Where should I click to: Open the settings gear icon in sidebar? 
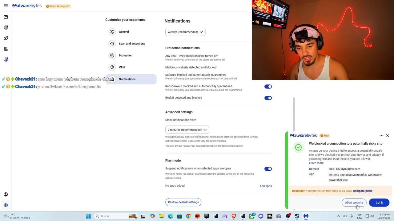pyautogui.click(x=6, y=205)
